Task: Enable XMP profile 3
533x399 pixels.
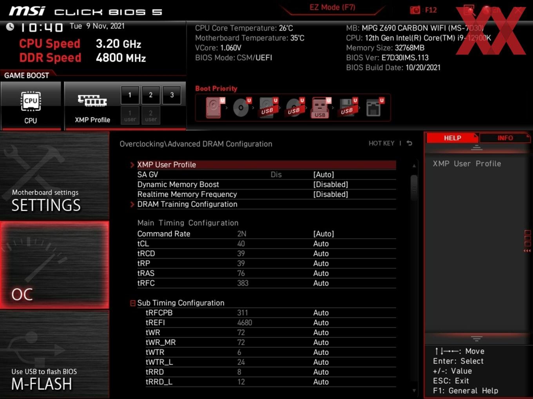Action: coord(172,95)
